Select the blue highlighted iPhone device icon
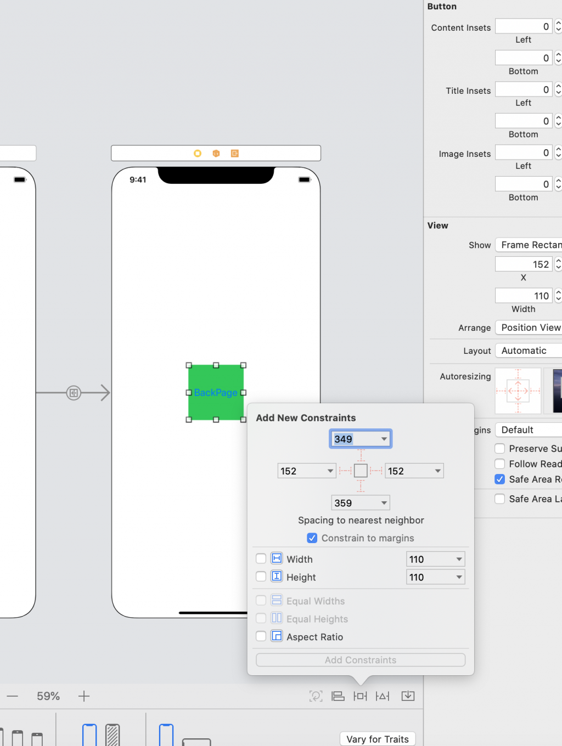 (x=89, y=735)
